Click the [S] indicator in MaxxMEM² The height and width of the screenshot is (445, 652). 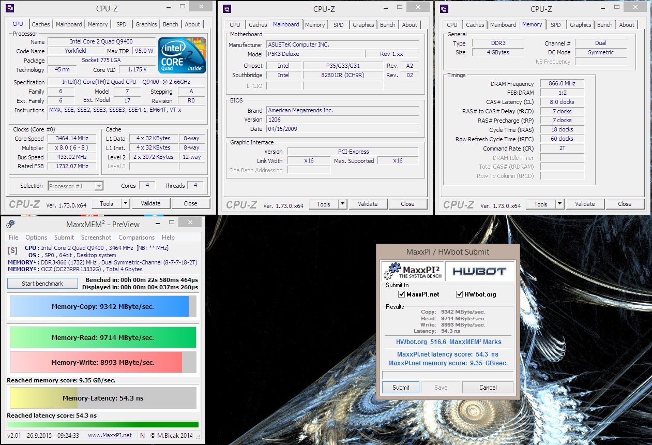(x=12, y=250)
